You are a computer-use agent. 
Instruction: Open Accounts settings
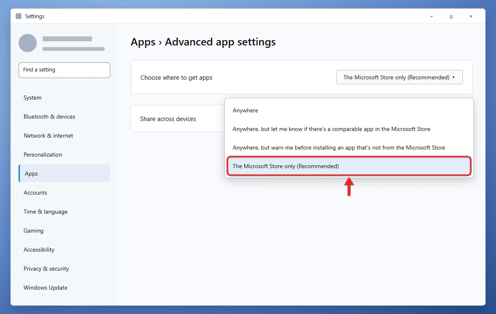pos(64,193)
